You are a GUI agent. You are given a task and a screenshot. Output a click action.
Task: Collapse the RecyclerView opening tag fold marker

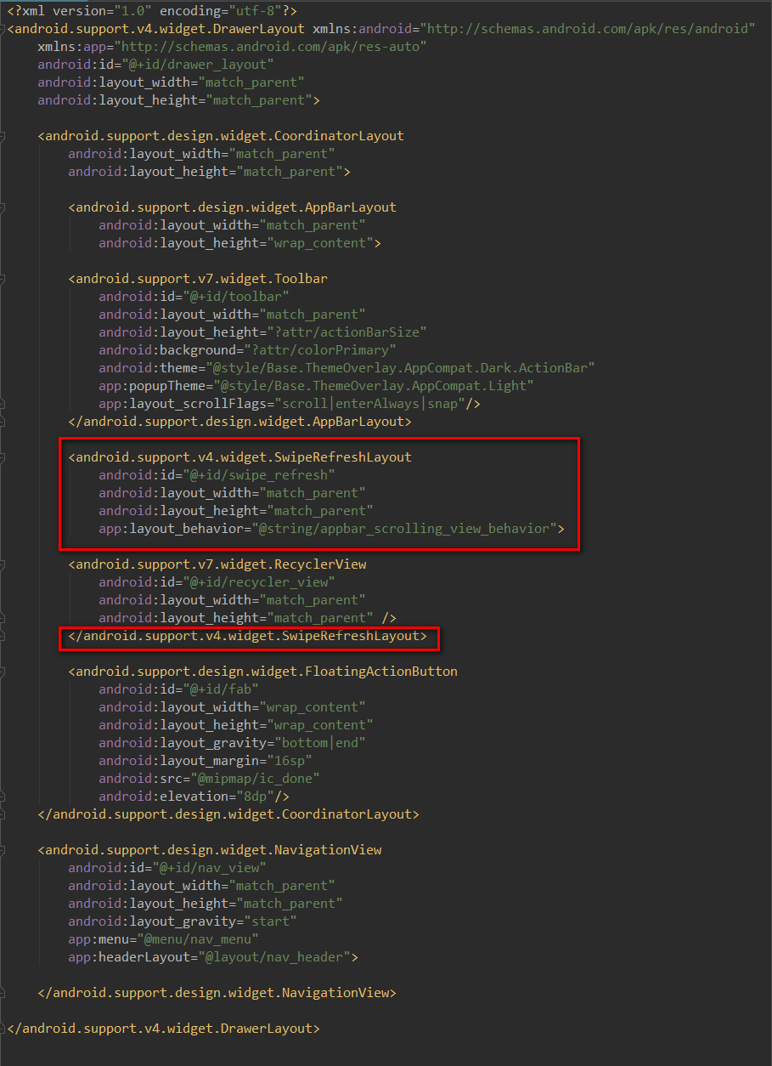(3, 564)
